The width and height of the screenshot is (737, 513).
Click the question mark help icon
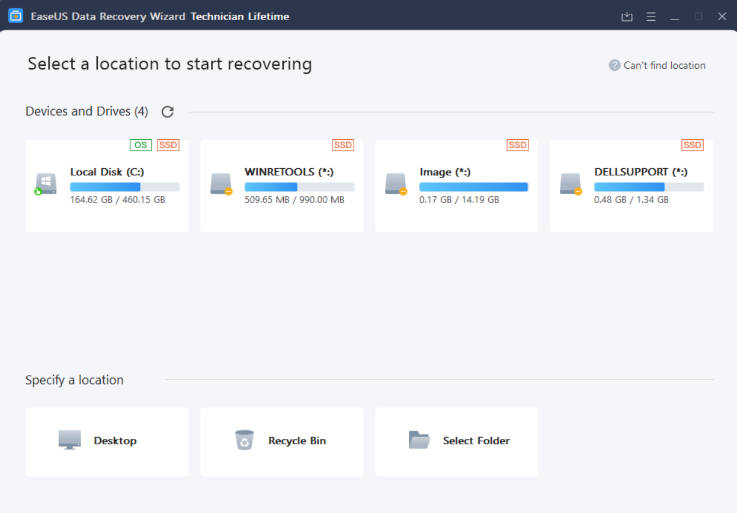[x=614, y=65]
